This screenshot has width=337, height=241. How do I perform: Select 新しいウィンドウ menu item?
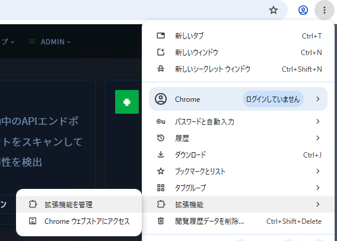point(238,52)
